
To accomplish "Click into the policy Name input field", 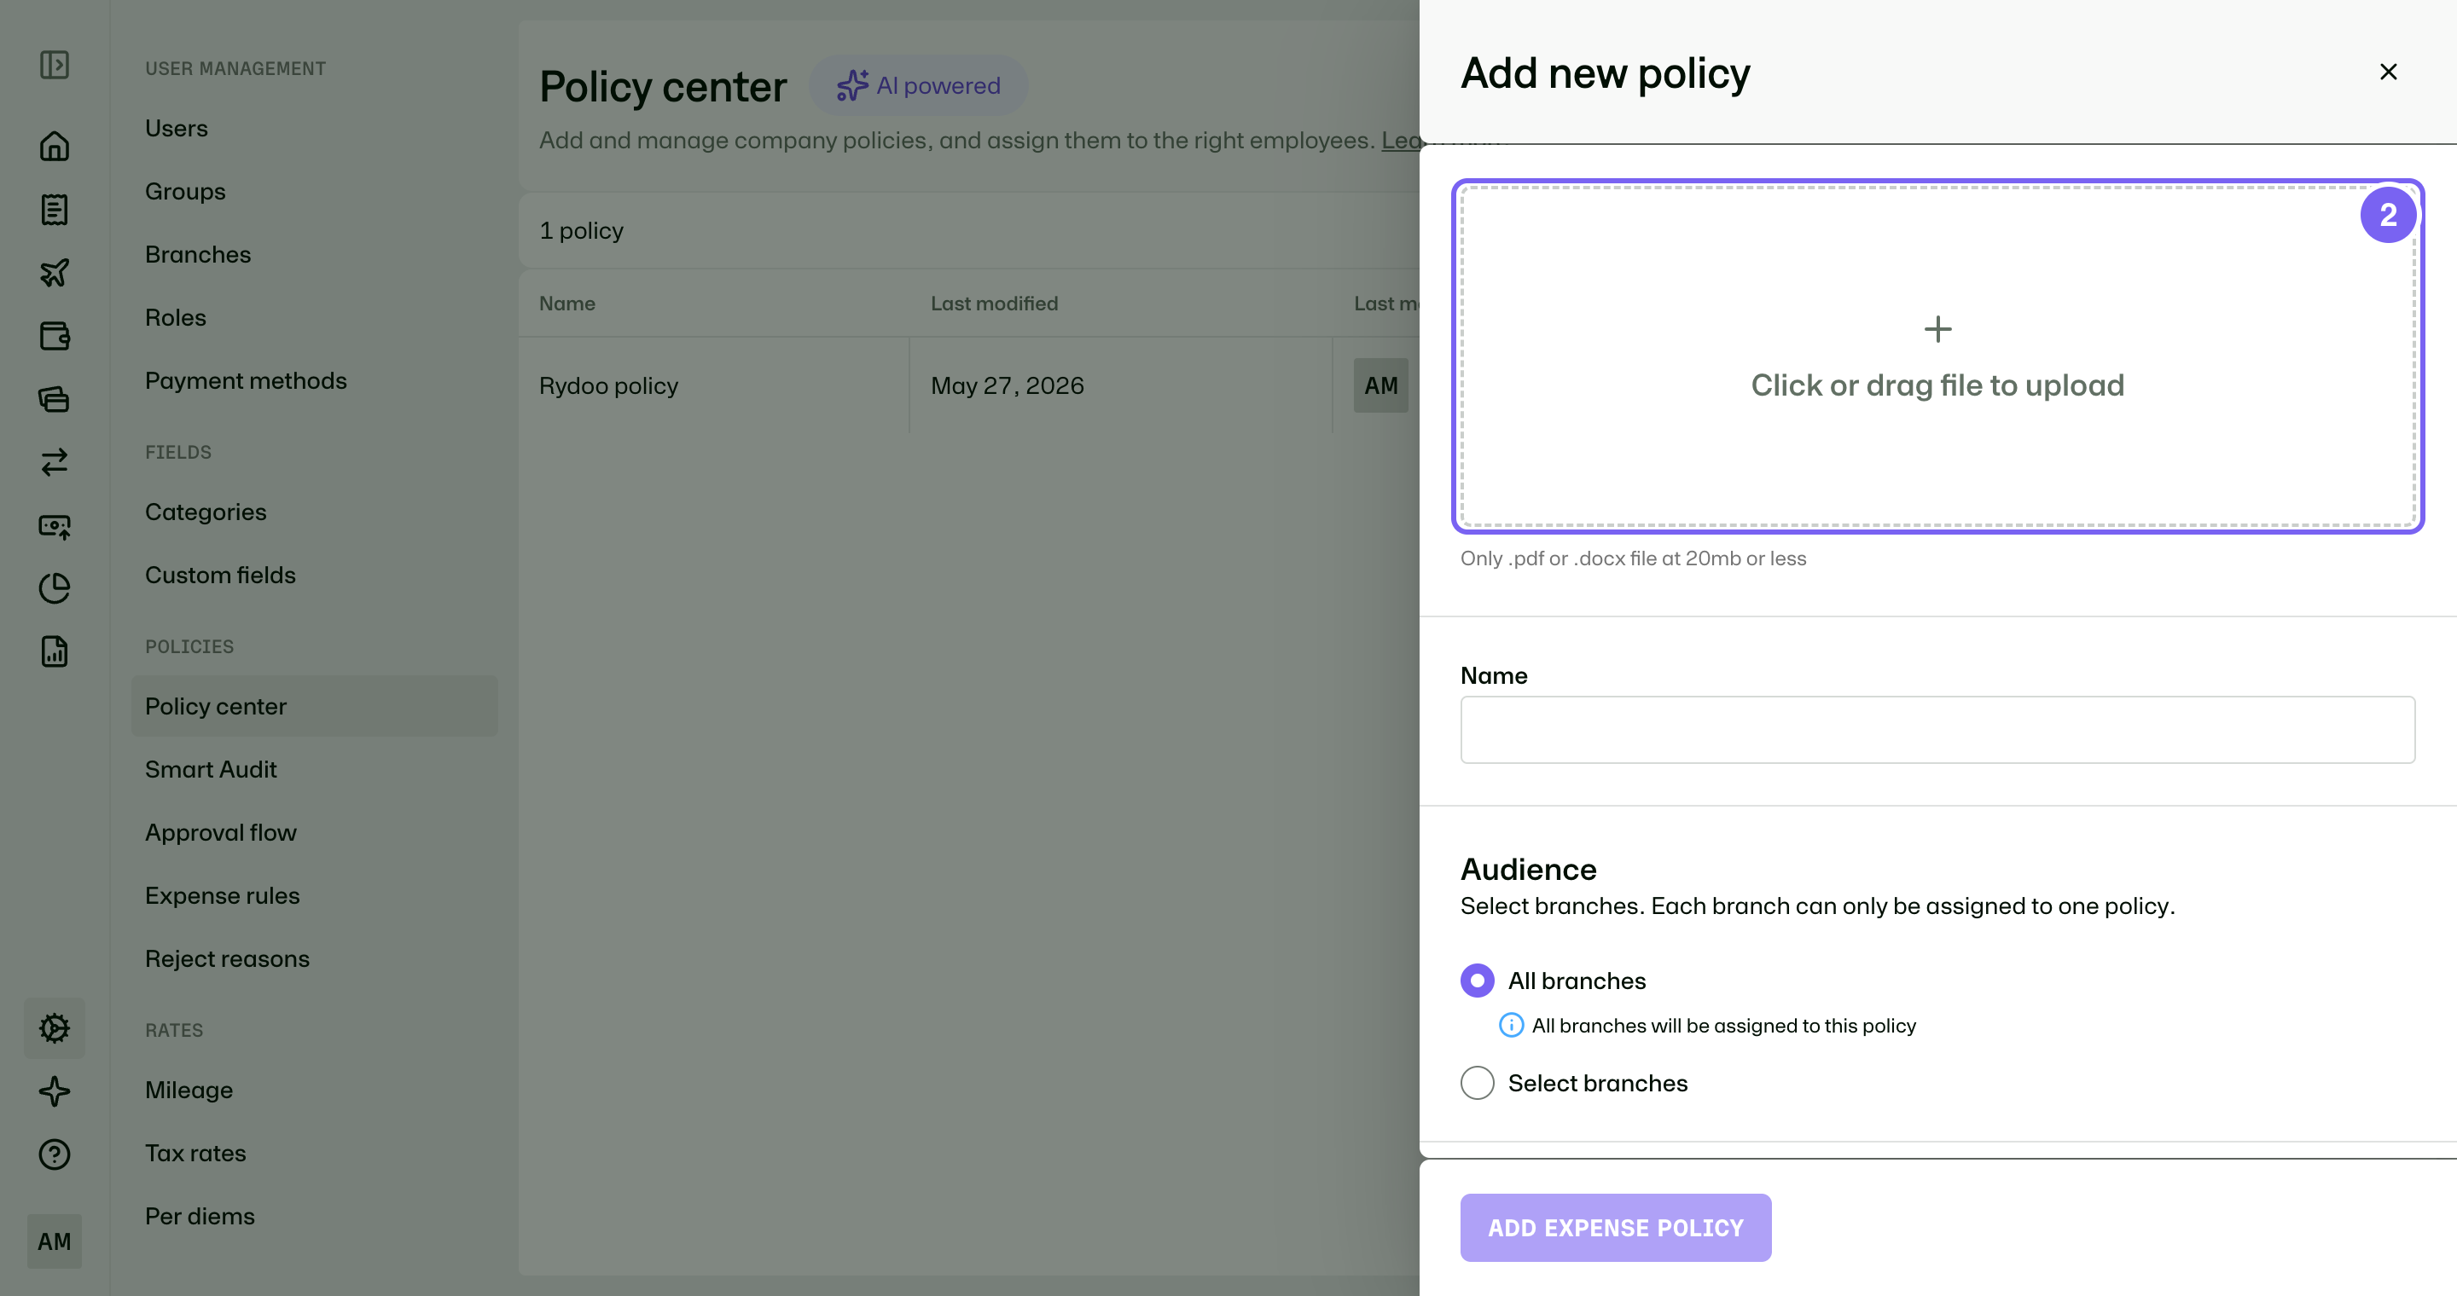I will [x=1937, y=730].
